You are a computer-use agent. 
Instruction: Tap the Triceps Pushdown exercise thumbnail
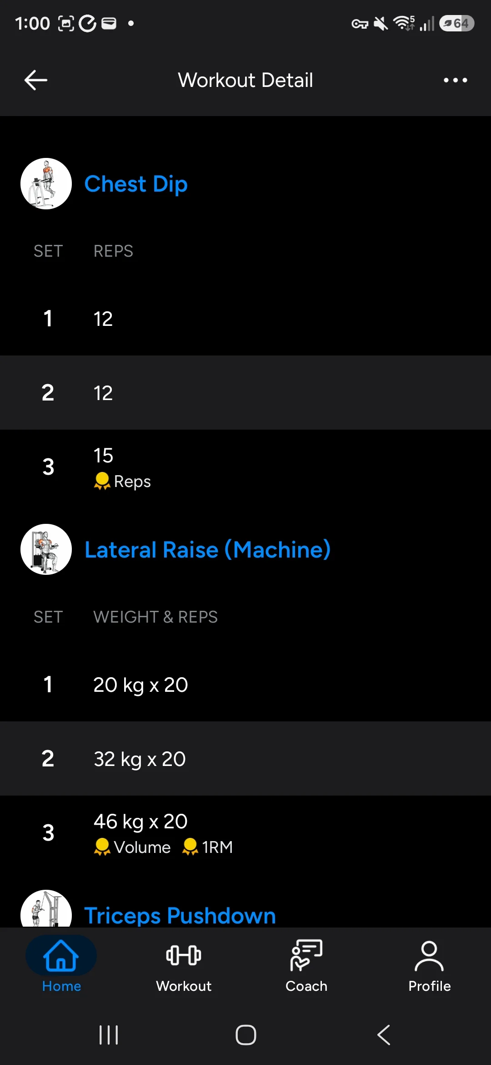[x=46, y=908]
